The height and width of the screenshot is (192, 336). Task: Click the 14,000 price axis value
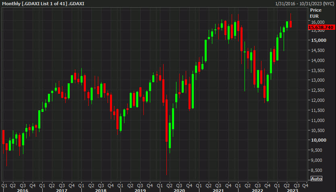pos(317,60)
